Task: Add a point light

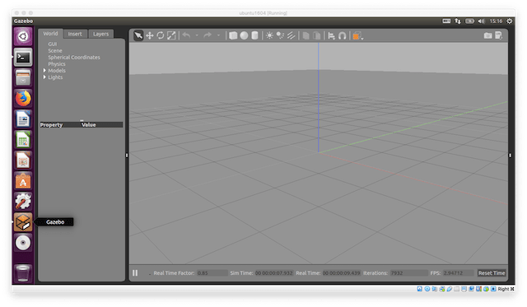Action: click(x=269, y=35)
